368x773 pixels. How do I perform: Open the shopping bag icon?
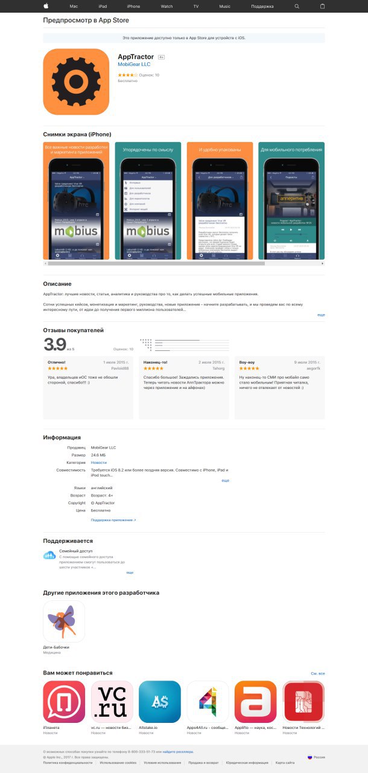click(322, 6)
